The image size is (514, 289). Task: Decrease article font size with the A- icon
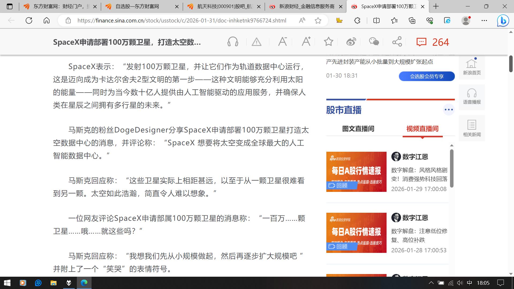tap(282, 42)
